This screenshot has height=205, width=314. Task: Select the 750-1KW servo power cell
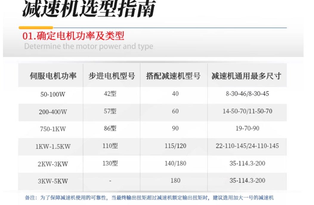[x=53, y=129]
